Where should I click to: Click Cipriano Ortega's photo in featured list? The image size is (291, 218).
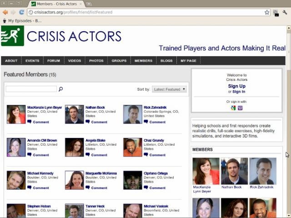pos(133,180)
